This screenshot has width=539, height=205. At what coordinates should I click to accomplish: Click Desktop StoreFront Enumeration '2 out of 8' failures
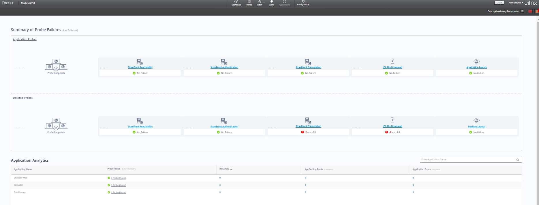(310, 132)
